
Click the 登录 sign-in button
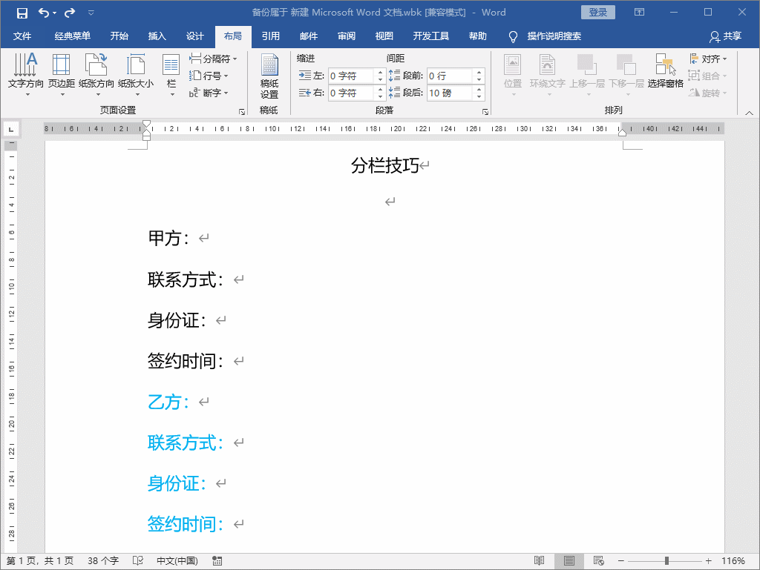point(597,13)
